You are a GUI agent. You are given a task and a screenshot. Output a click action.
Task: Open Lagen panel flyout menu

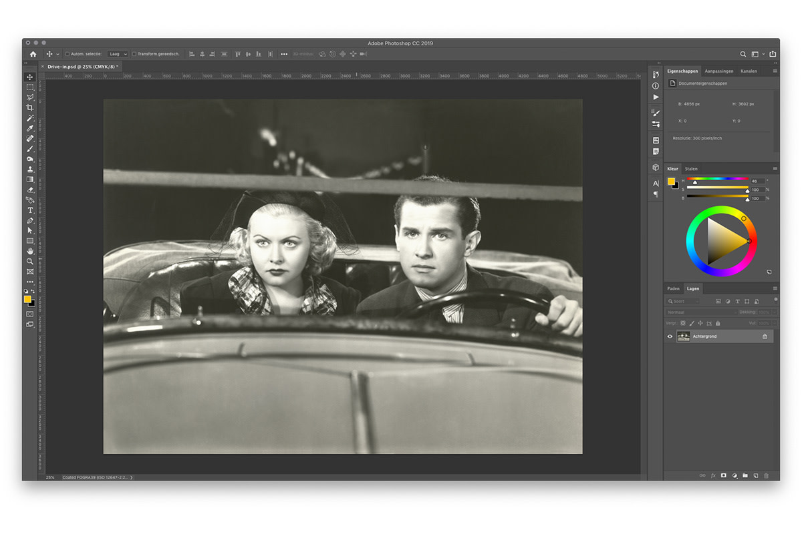pos(775,288)
